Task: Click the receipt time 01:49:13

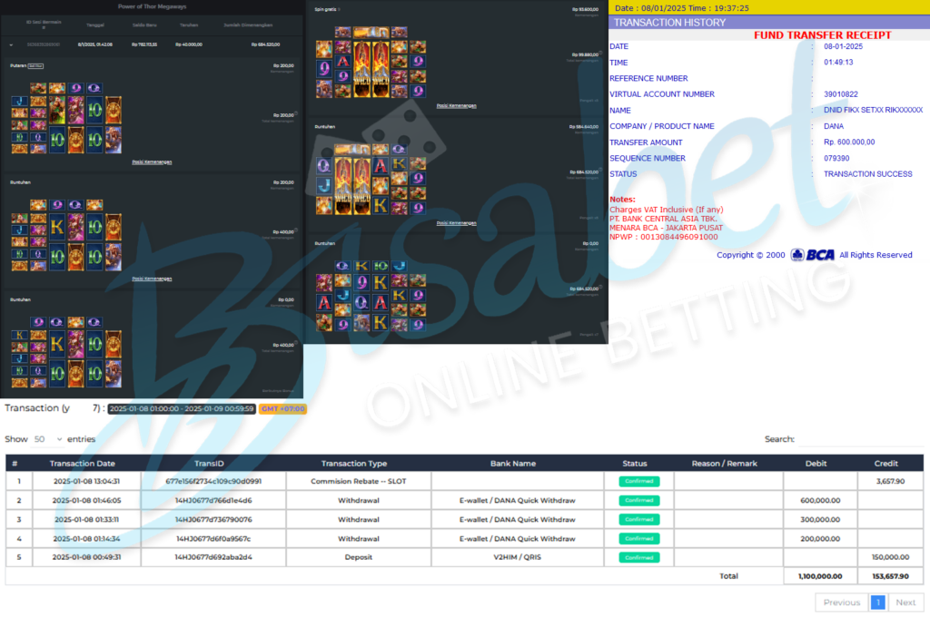Action: (x=838, y=63)
